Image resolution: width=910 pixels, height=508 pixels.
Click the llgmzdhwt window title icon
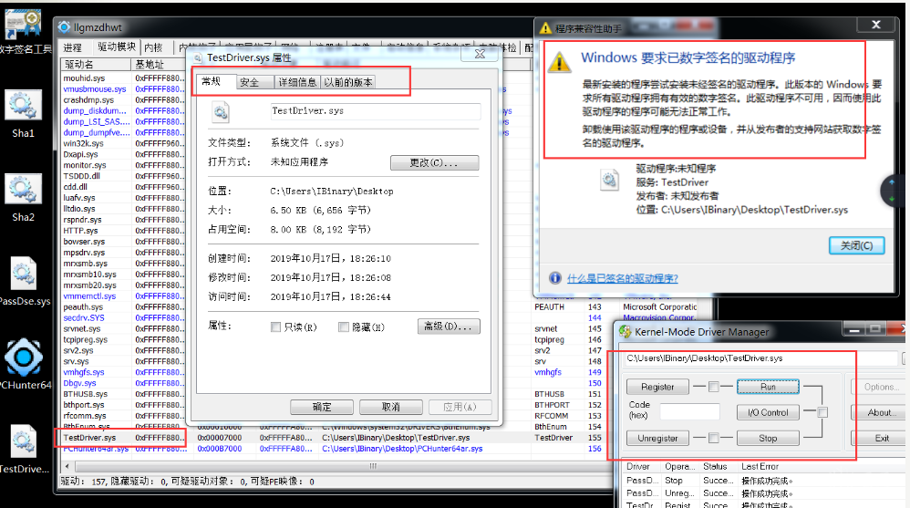pos(65,27)
